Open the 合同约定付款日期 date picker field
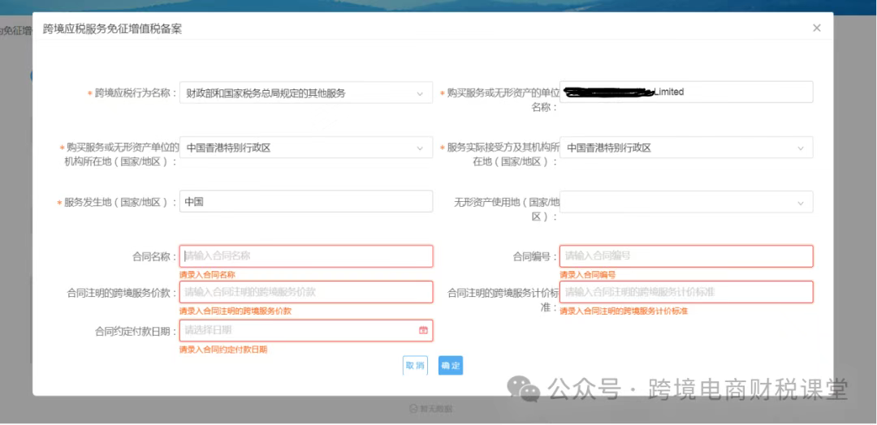 (x=306, y=330)
